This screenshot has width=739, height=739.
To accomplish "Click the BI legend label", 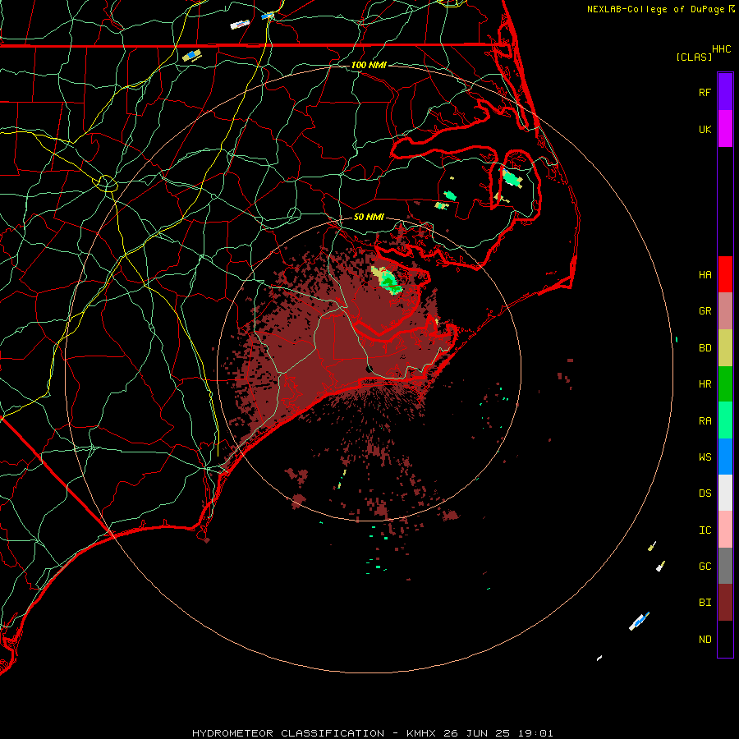I will (705, 603).
